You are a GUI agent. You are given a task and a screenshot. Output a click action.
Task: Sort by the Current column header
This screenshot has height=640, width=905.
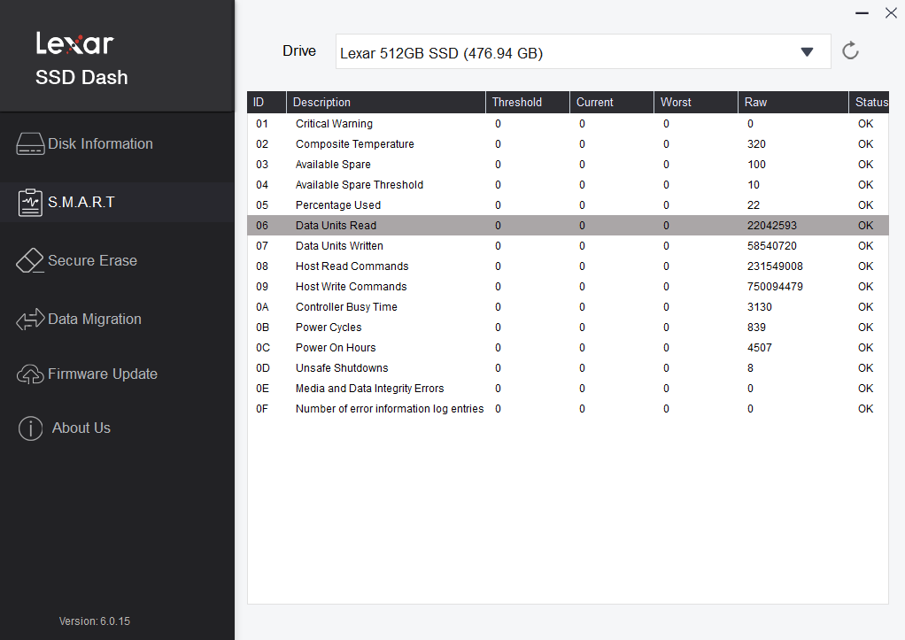click(612, 102)
